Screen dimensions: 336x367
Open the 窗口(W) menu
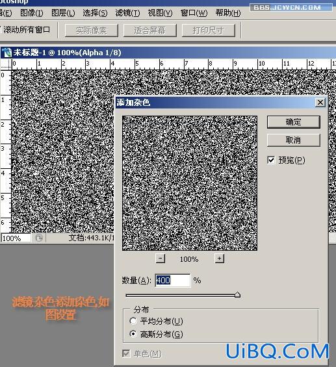(x=194, y=13)
